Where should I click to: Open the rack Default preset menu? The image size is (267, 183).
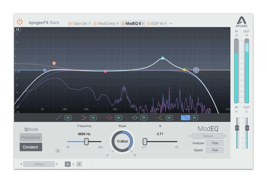point(39,164)
